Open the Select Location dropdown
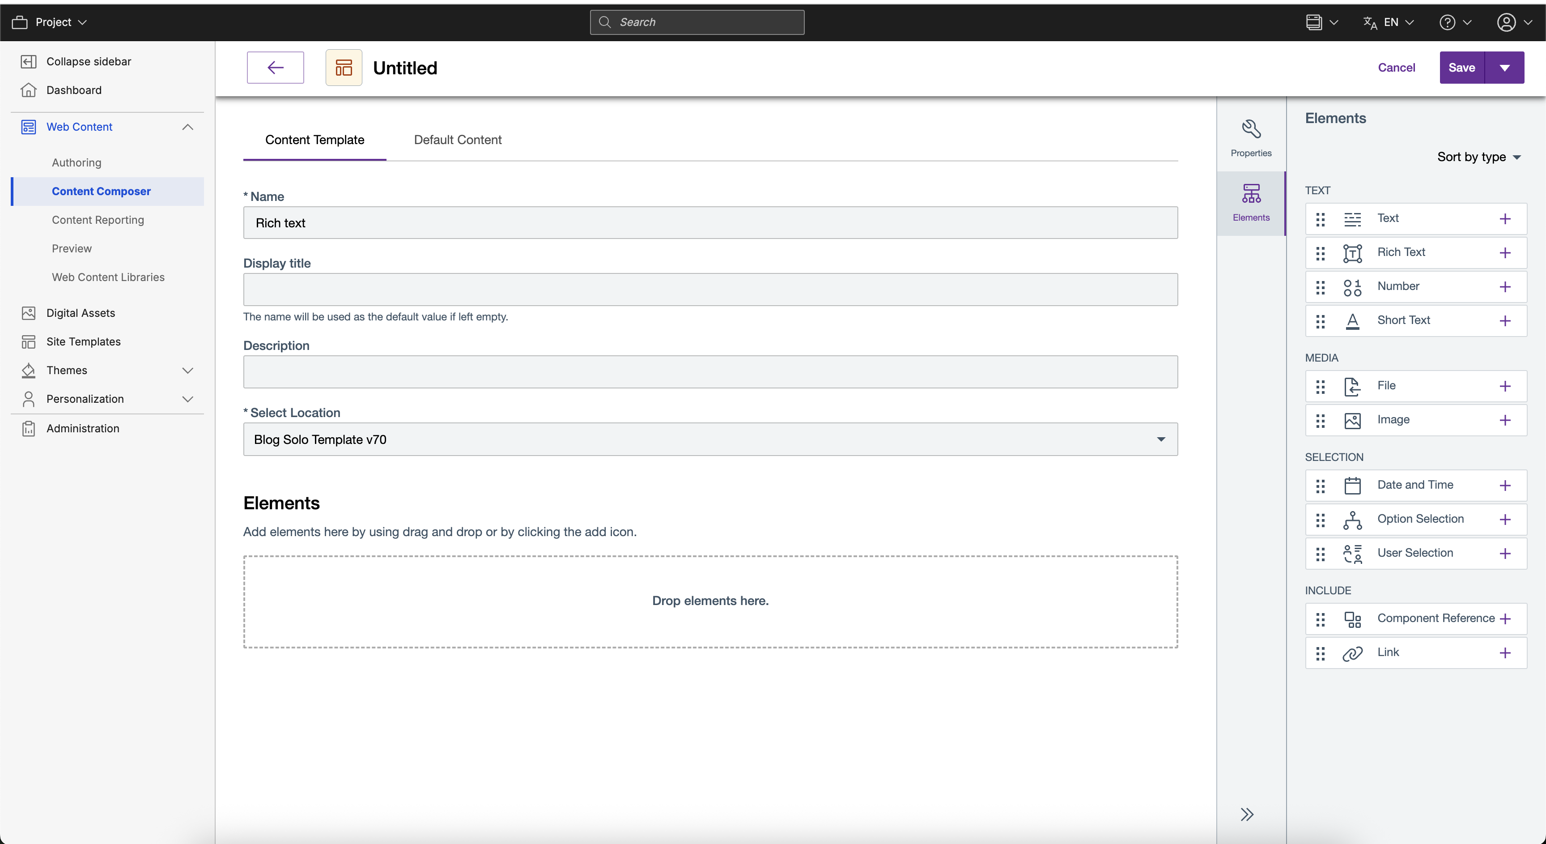 pyautogui.click(x=1161, y=439)
